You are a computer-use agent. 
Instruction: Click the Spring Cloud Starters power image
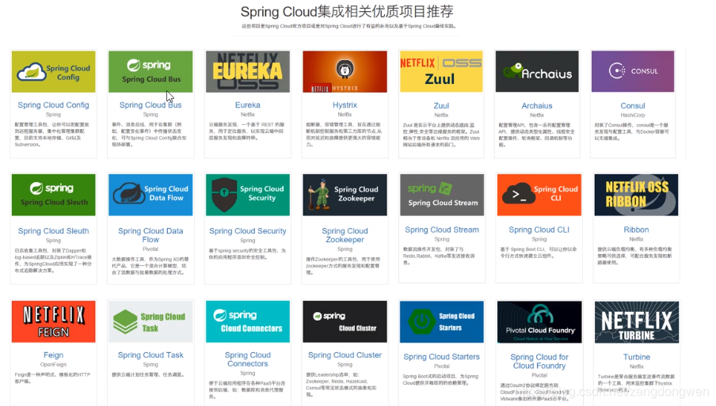(x=442, y=321)
